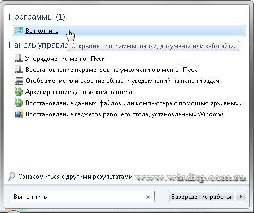The image size is (254, 213).
Task: Click icon beside Восстановление данных, файлов
Action: click(x=19, y=103)
